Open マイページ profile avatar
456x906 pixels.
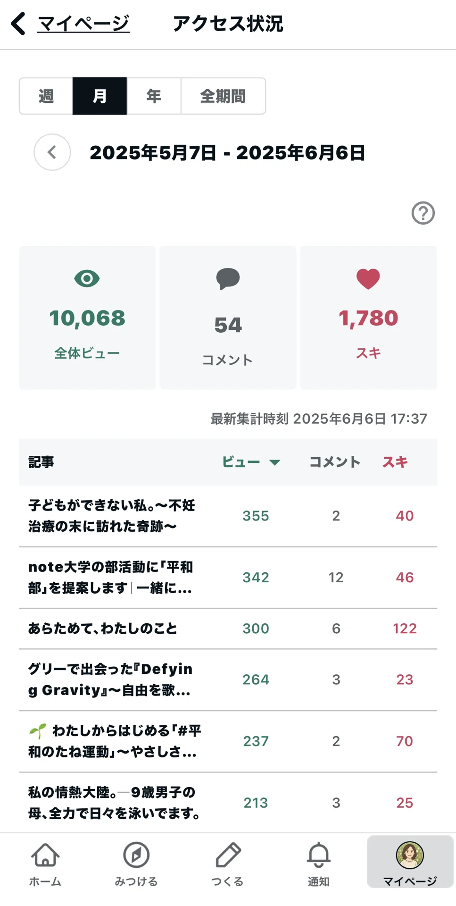[x=410, y=855]
